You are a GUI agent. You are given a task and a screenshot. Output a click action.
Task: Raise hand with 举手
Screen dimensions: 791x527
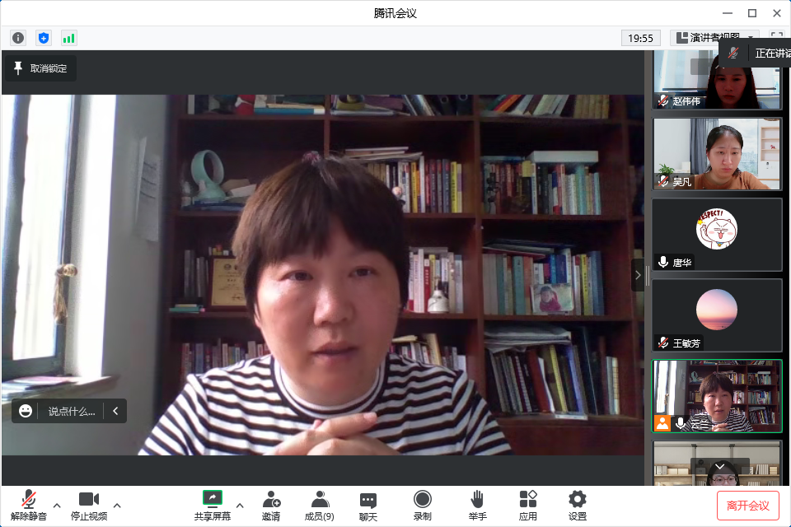(x=477, y=506)
